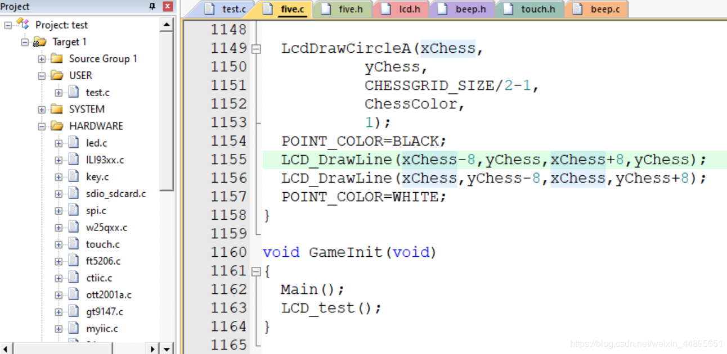Image resolution: width=727 pixels, height=354 pixels.
Task: Expand the sdio_sdcard.c file node
Action: pyautogui.click(x=59, y=193)
